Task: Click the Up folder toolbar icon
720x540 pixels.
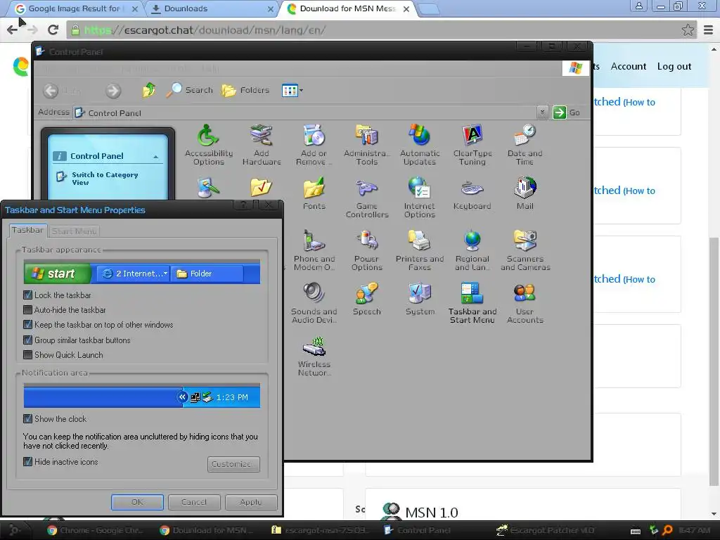Action: click(148, 90)
